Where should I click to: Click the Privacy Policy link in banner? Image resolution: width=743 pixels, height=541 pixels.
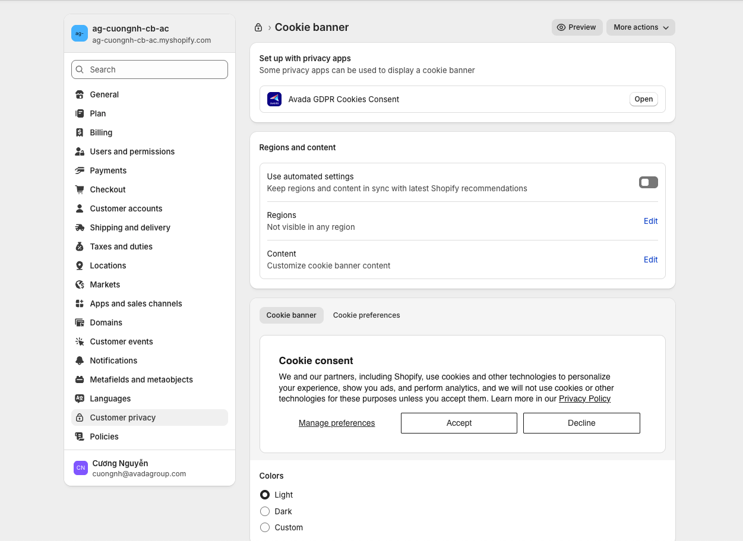click(584, 398)
